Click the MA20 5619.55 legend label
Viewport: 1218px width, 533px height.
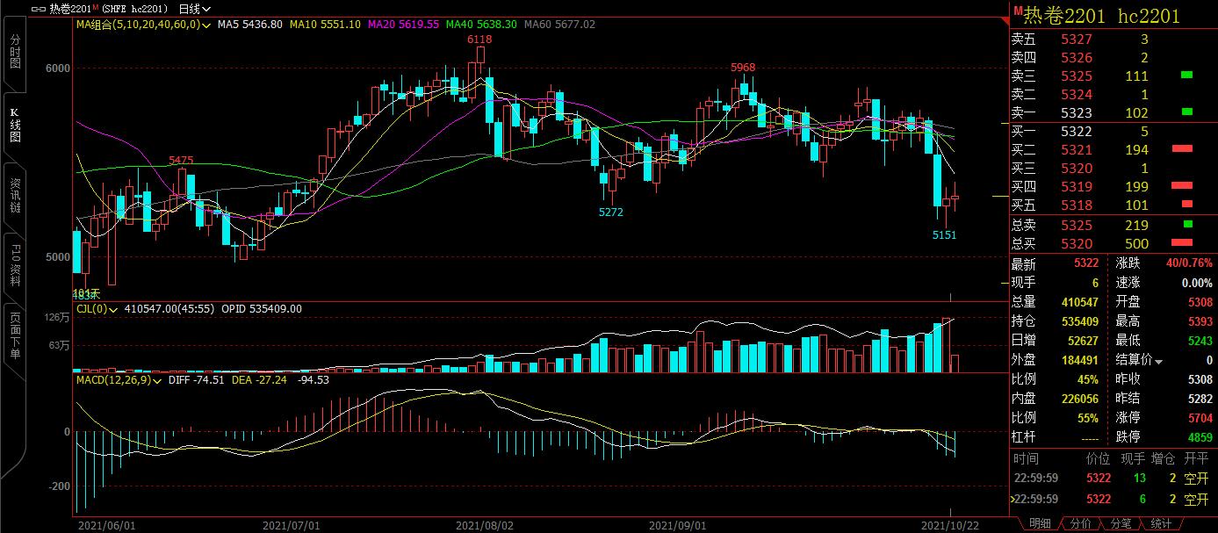(x=403, y=25)
